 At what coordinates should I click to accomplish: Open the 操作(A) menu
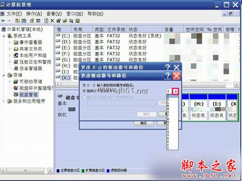34,14
